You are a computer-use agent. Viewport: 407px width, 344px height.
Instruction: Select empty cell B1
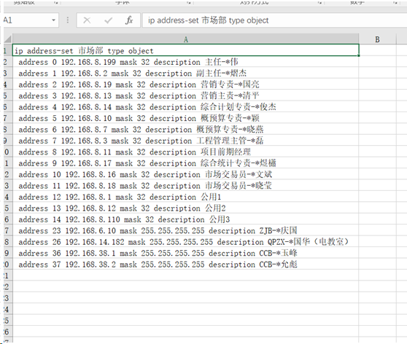pyautogui.click(x=377, y=50)
